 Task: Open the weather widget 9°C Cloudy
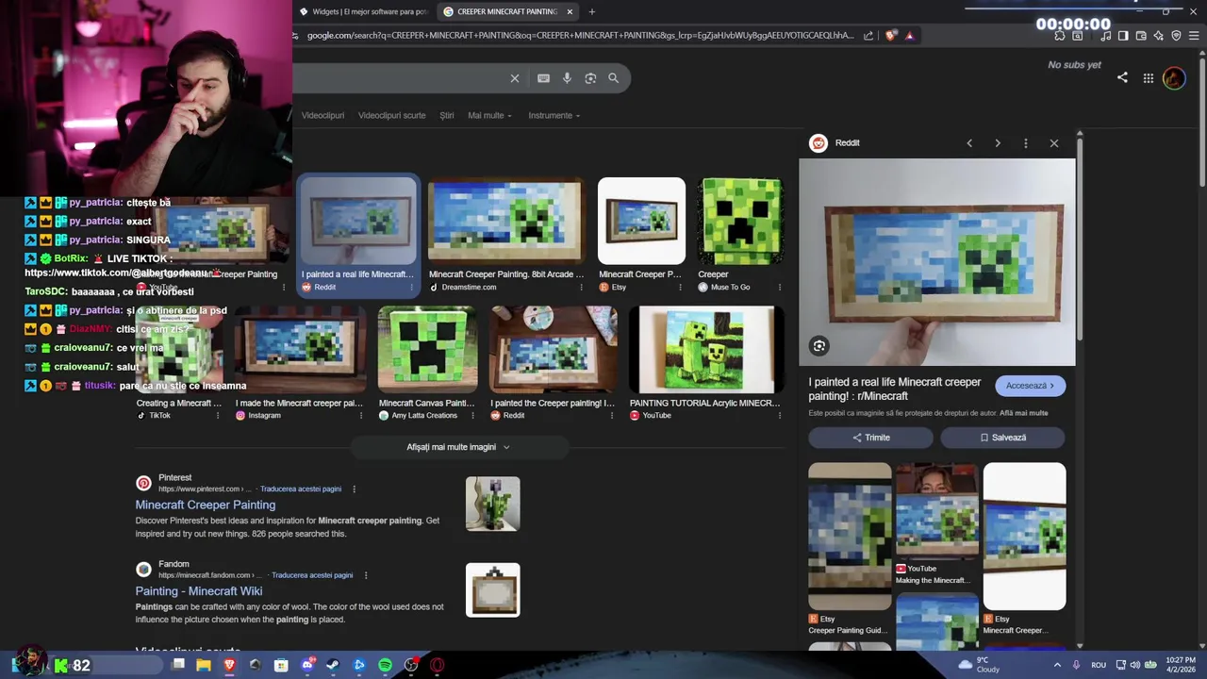pos(979,665)
